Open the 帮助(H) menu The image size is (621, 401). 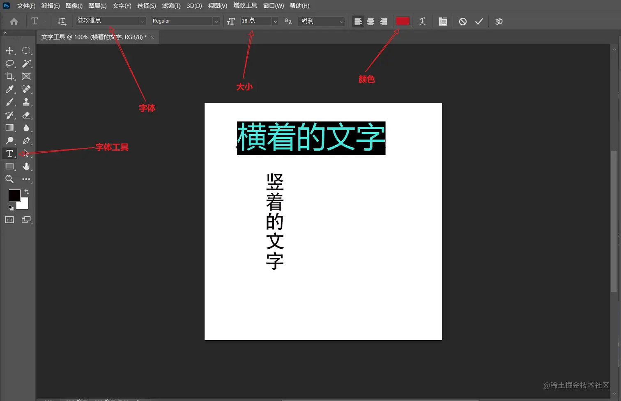(x=299, y=6)
